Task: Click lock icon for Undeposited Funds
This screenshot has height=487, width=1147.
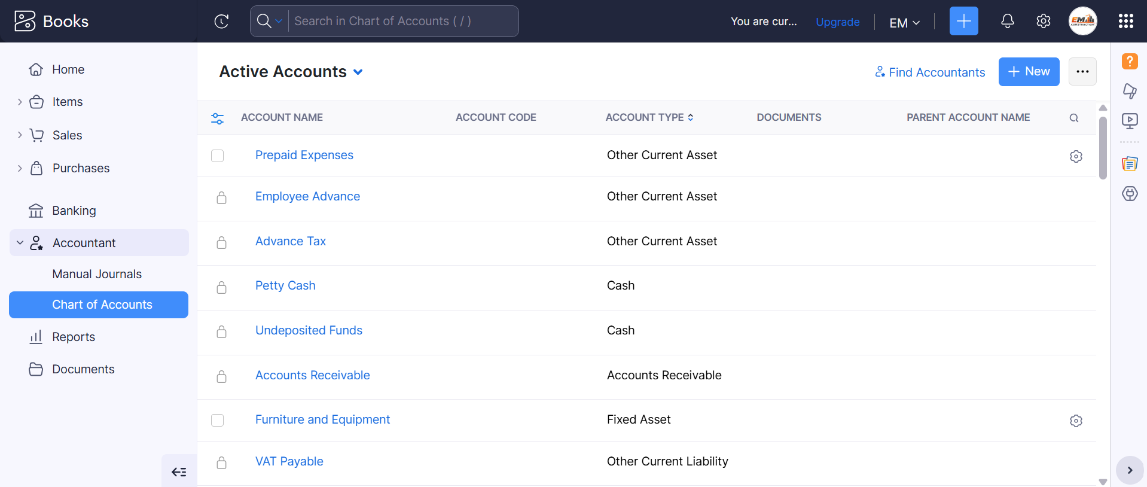Action: [x=221, y=331]
